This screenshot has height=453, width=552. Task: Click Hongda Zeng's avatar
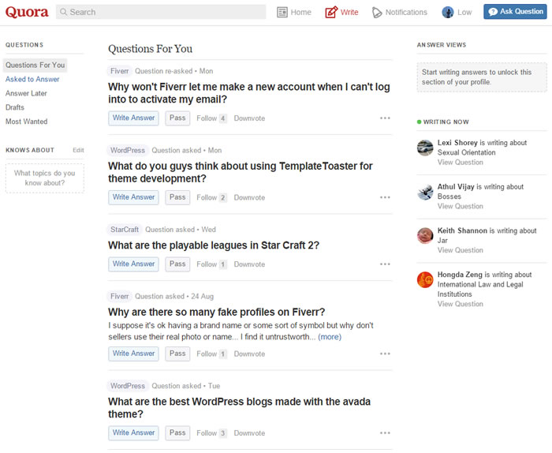425,279
